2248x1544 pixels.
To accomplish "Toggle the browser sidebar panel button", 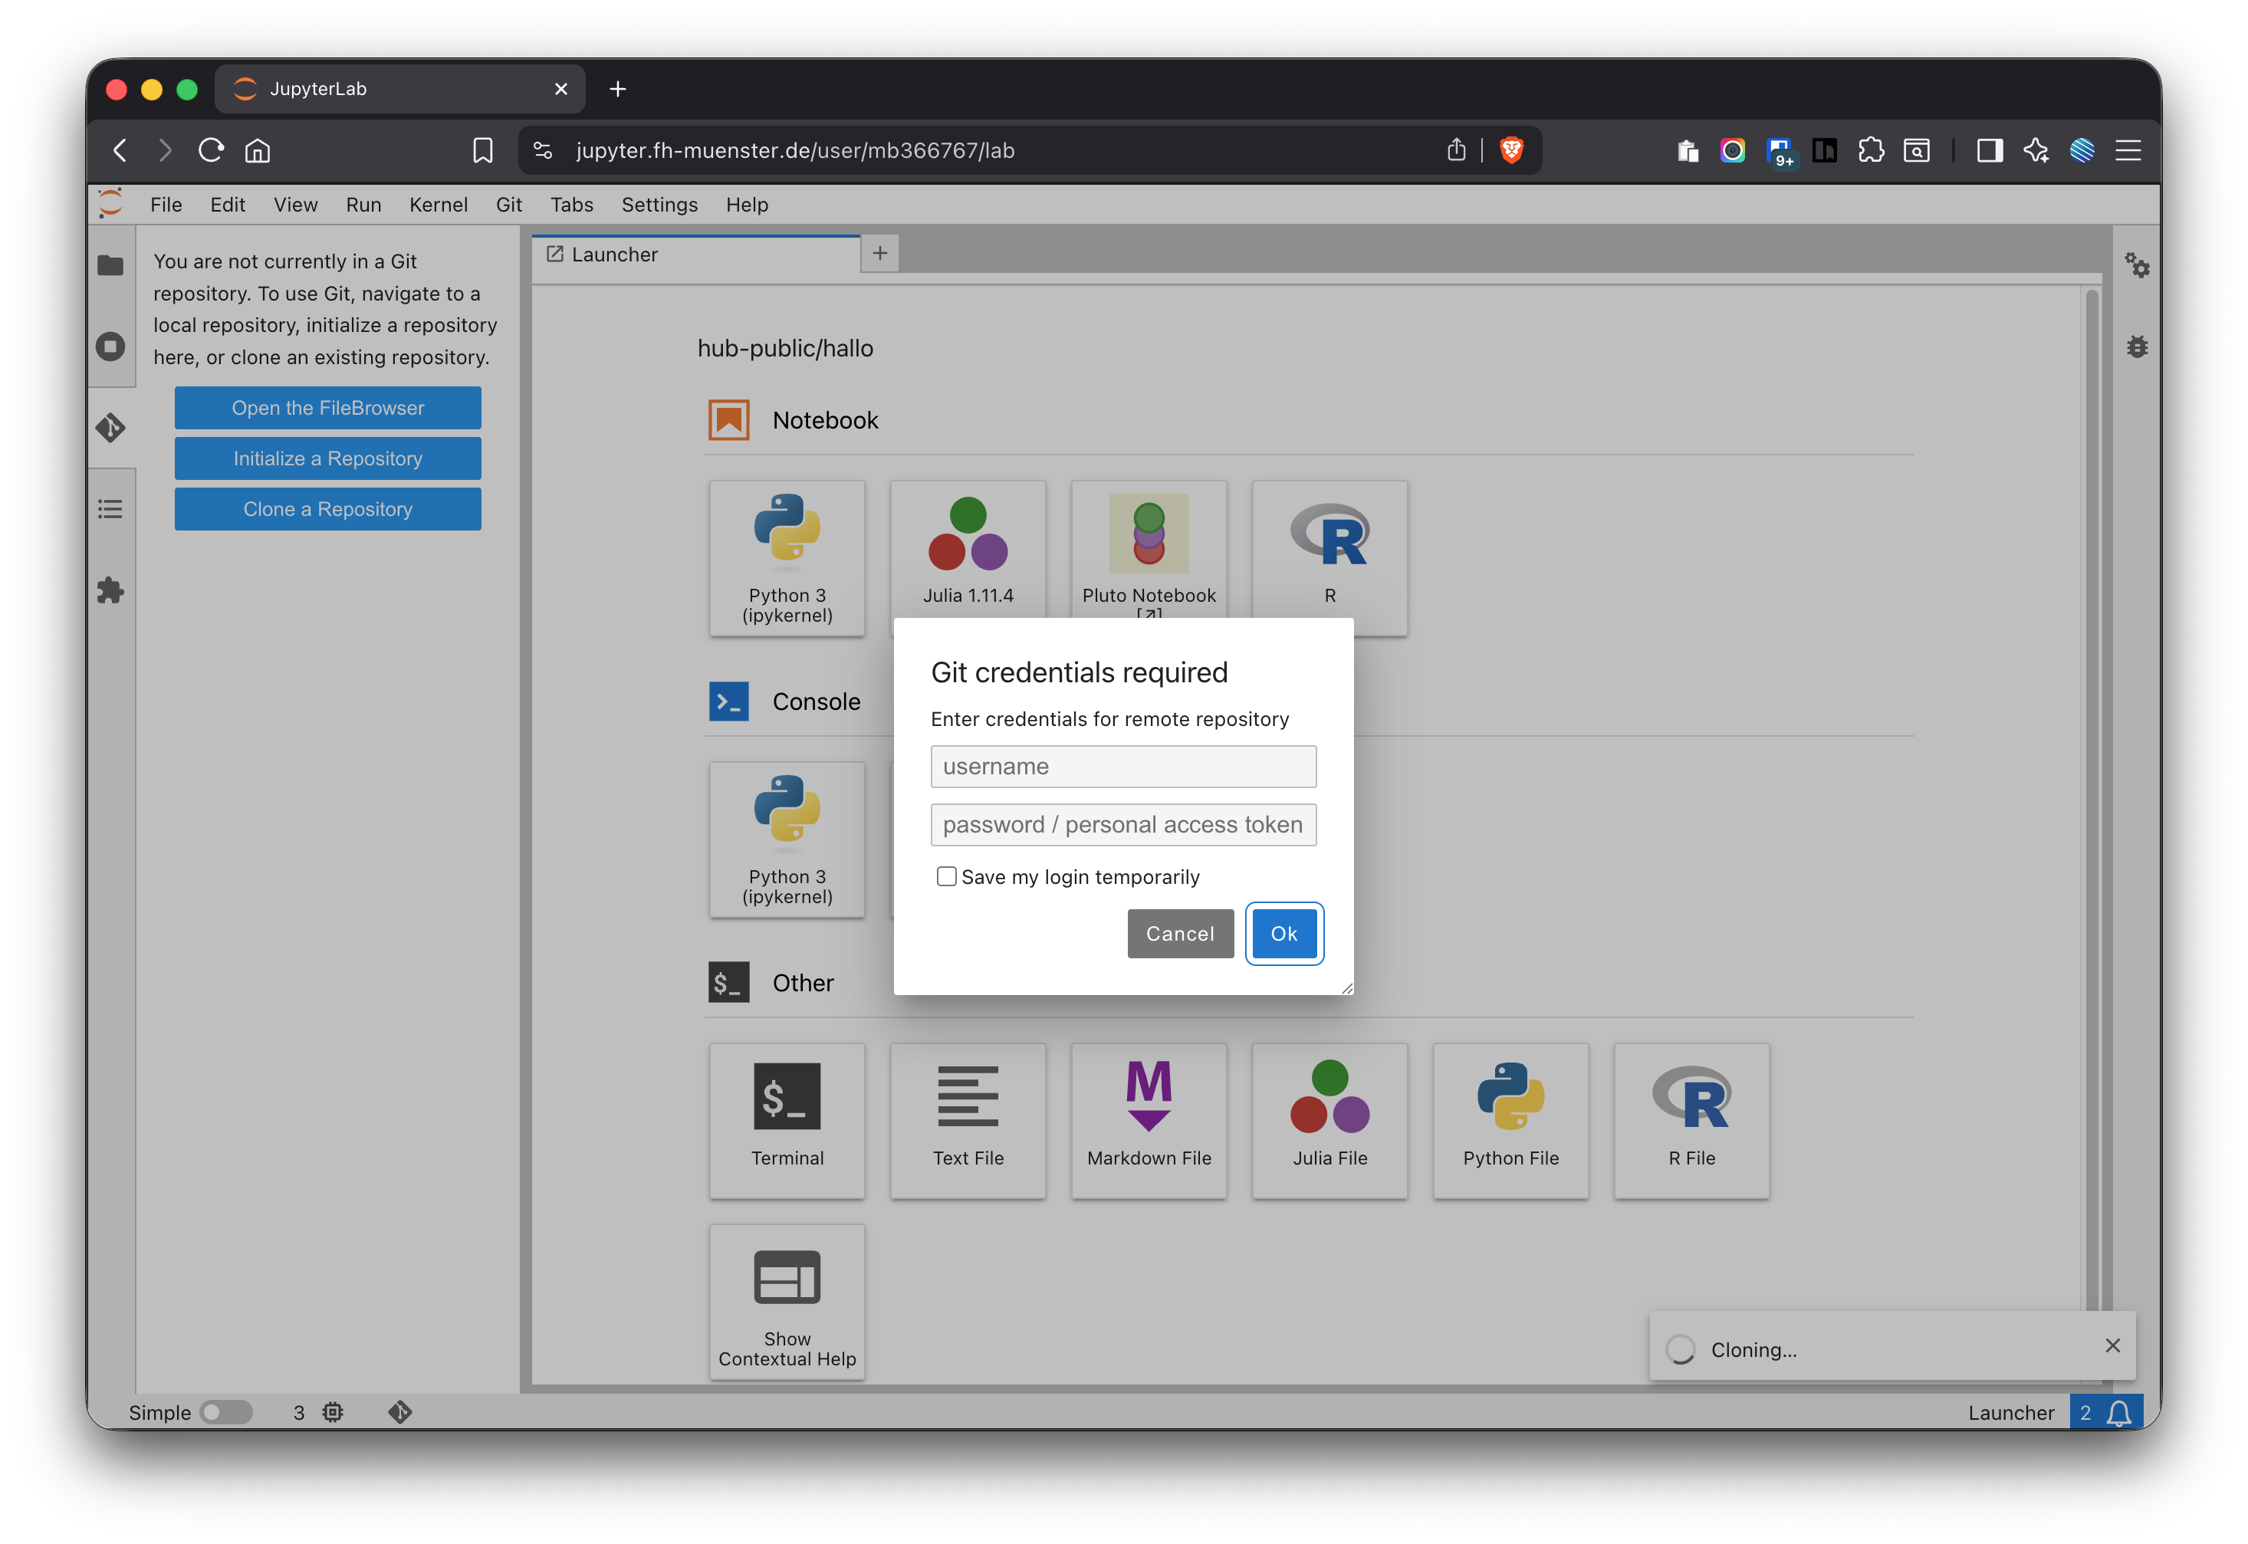I will [x=1989, y=150].
